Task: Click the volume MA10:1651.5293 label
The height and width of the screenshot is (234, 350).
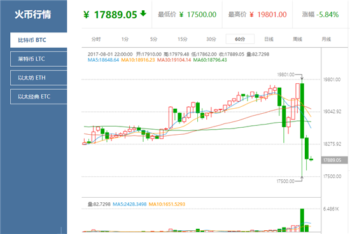Action: tap(167, 204)
